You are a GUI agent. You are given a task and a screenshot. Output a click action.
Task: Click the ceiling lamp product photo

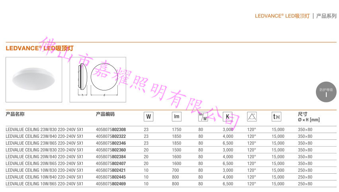coord(34,80)
